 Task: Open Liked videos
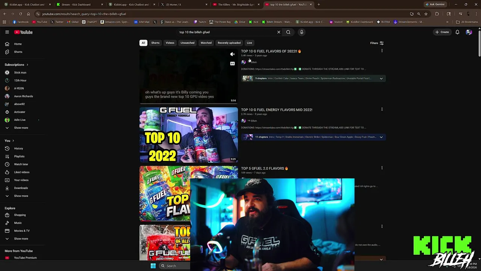22,172
